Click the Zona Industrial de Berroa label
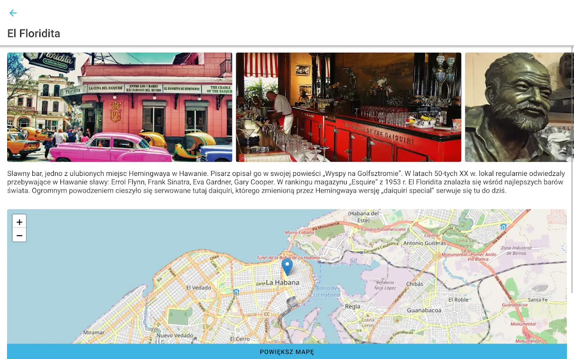The image size is (574, 359). [516, 250]
